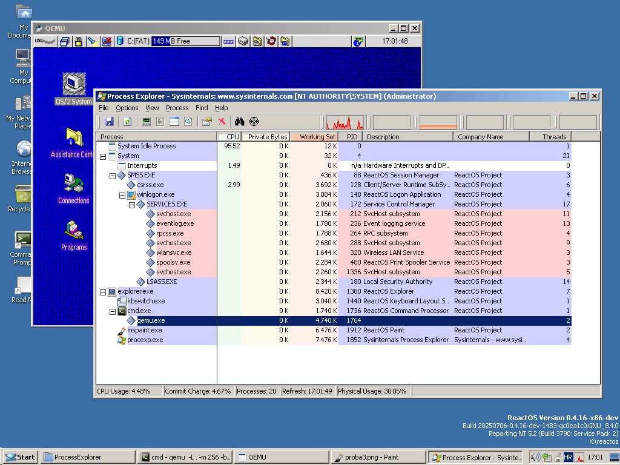Click the binoculars Find Handle icon
The image size is (620, 465).
[x=239, y=122]
